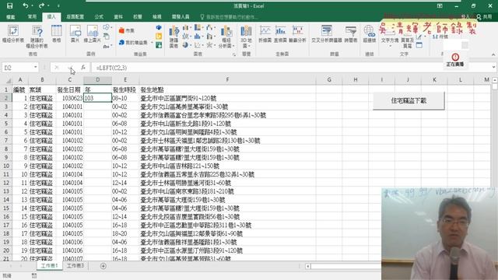
Task: Click the 住宅竊盜下載 button
Action: (409, 101)
